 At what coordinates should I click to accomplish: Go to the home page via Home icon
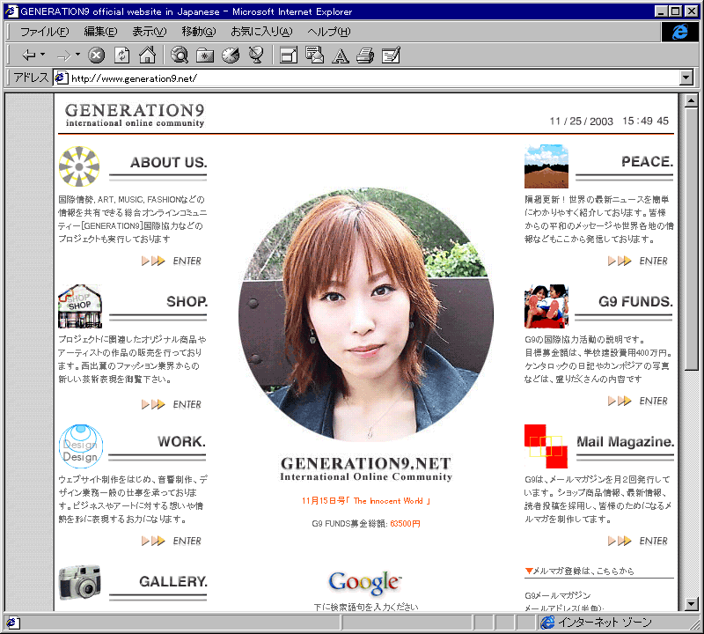coord(147,55)
